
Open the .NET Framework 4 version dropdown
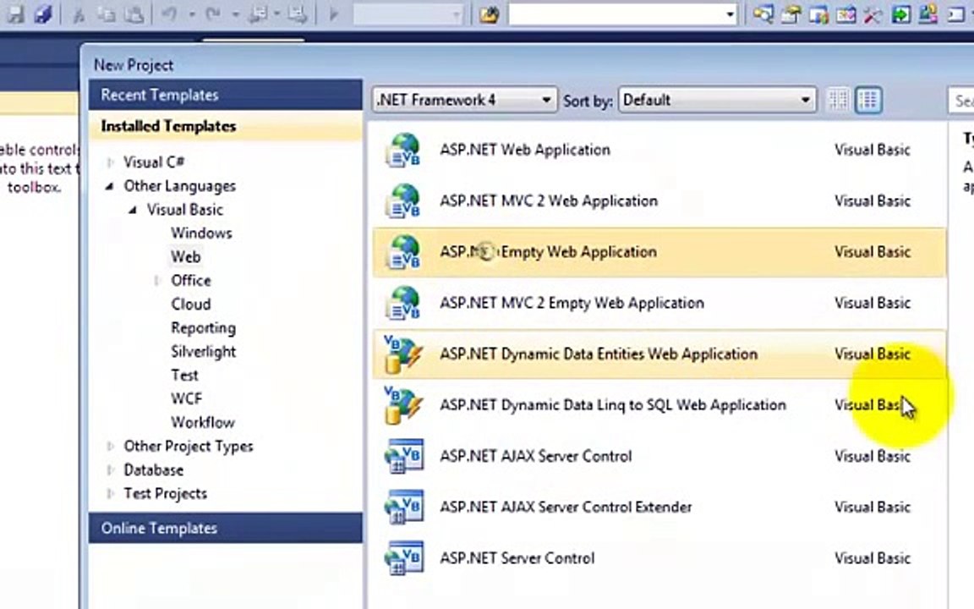464,100
